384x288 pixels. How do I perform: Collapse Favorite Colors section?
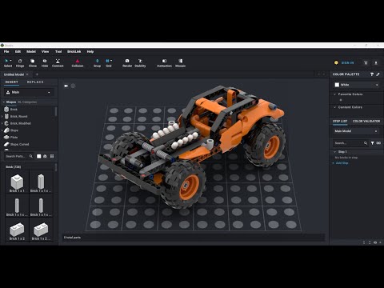tap(335, 94)
